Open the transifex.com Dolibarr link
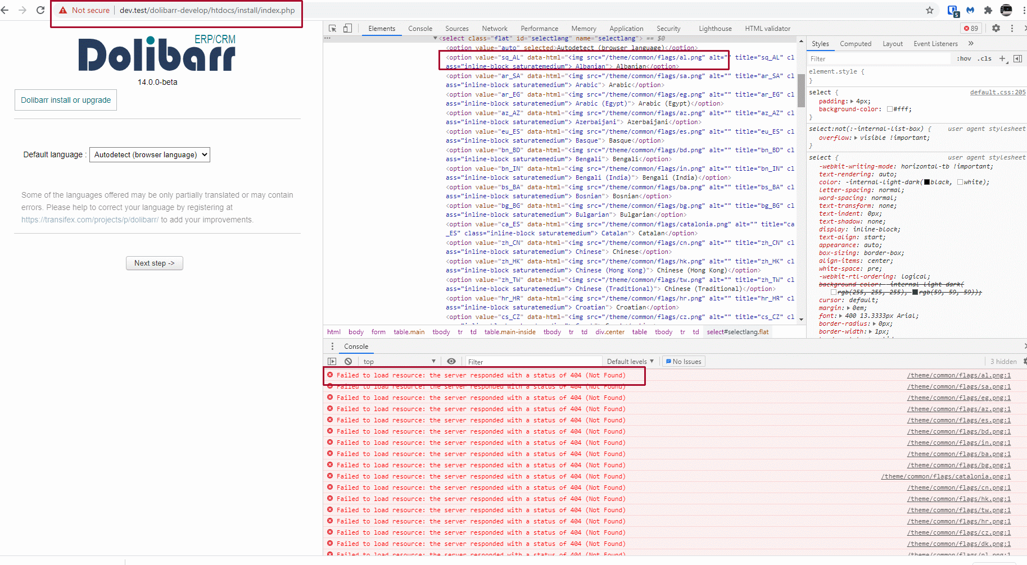1027x565 pixels. click(x=89, y=220)
